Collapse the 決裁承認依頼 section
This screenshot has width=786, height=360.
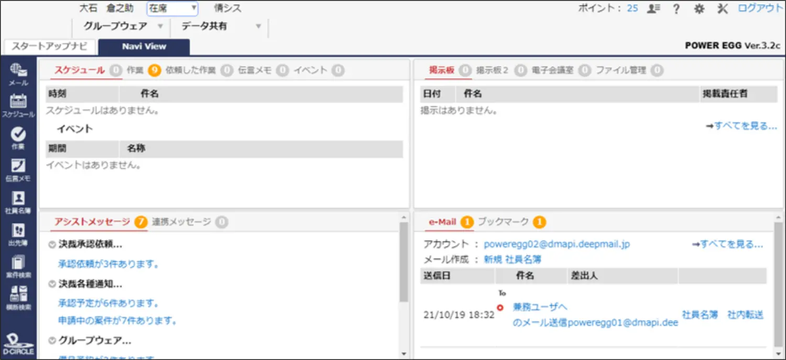click(x=52, y=244)
